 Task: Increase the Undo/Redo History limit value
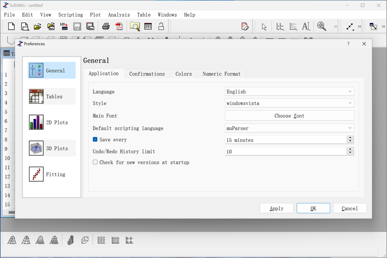click(350, 149)
